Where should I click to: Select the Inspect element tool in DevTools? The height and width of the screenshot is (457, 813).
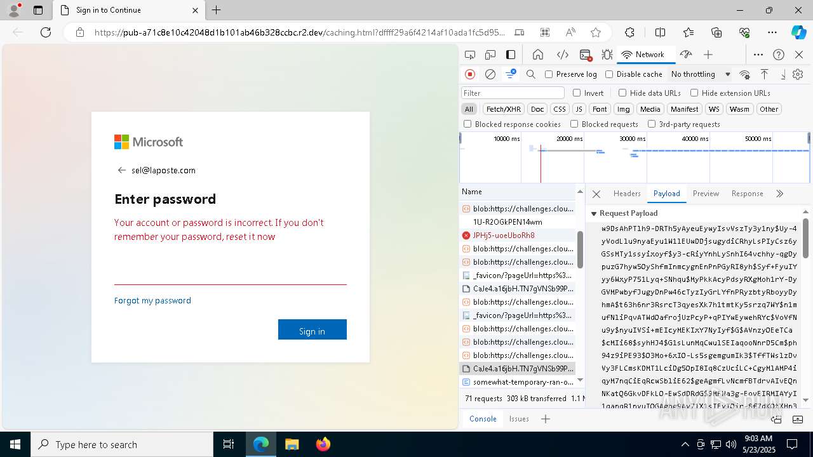470,55
